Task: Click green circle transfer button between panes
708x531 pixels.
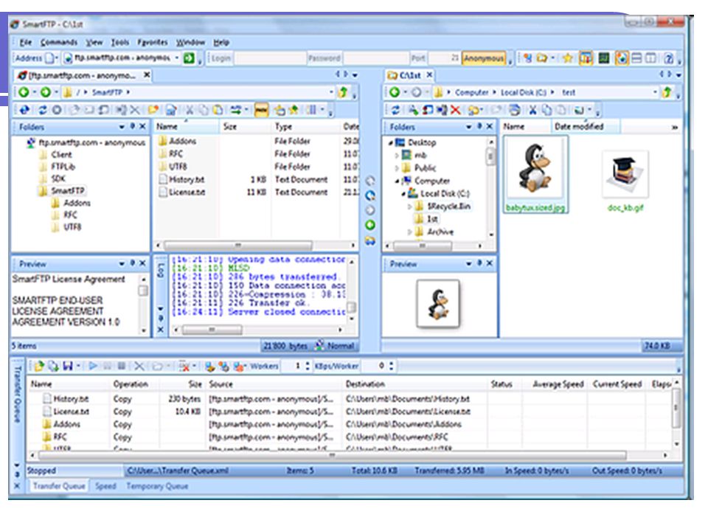Action: point(370,225)
